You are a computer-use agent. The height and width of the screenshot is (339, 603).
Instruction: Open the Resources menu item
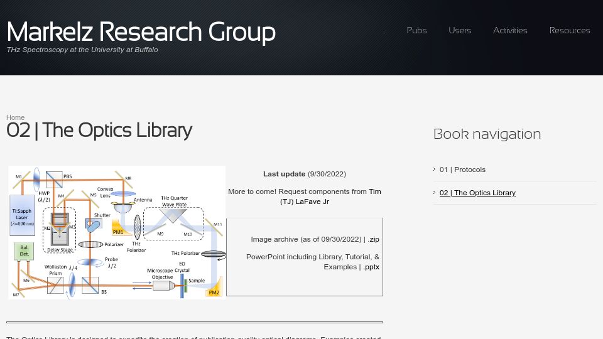click(x=570, y=30)
